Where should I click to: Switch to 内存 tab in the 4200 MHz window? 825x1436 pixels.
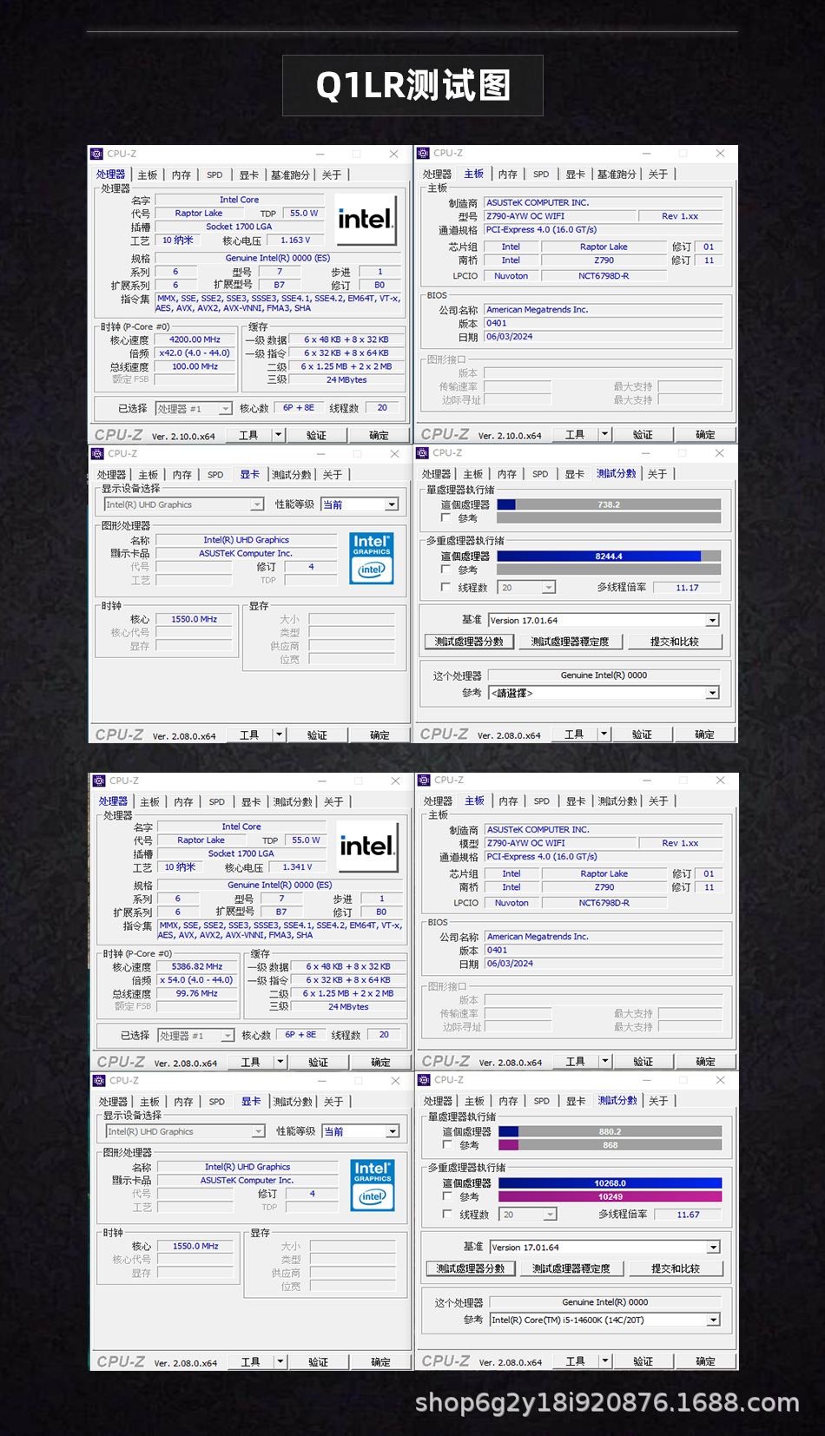point(181,175)
